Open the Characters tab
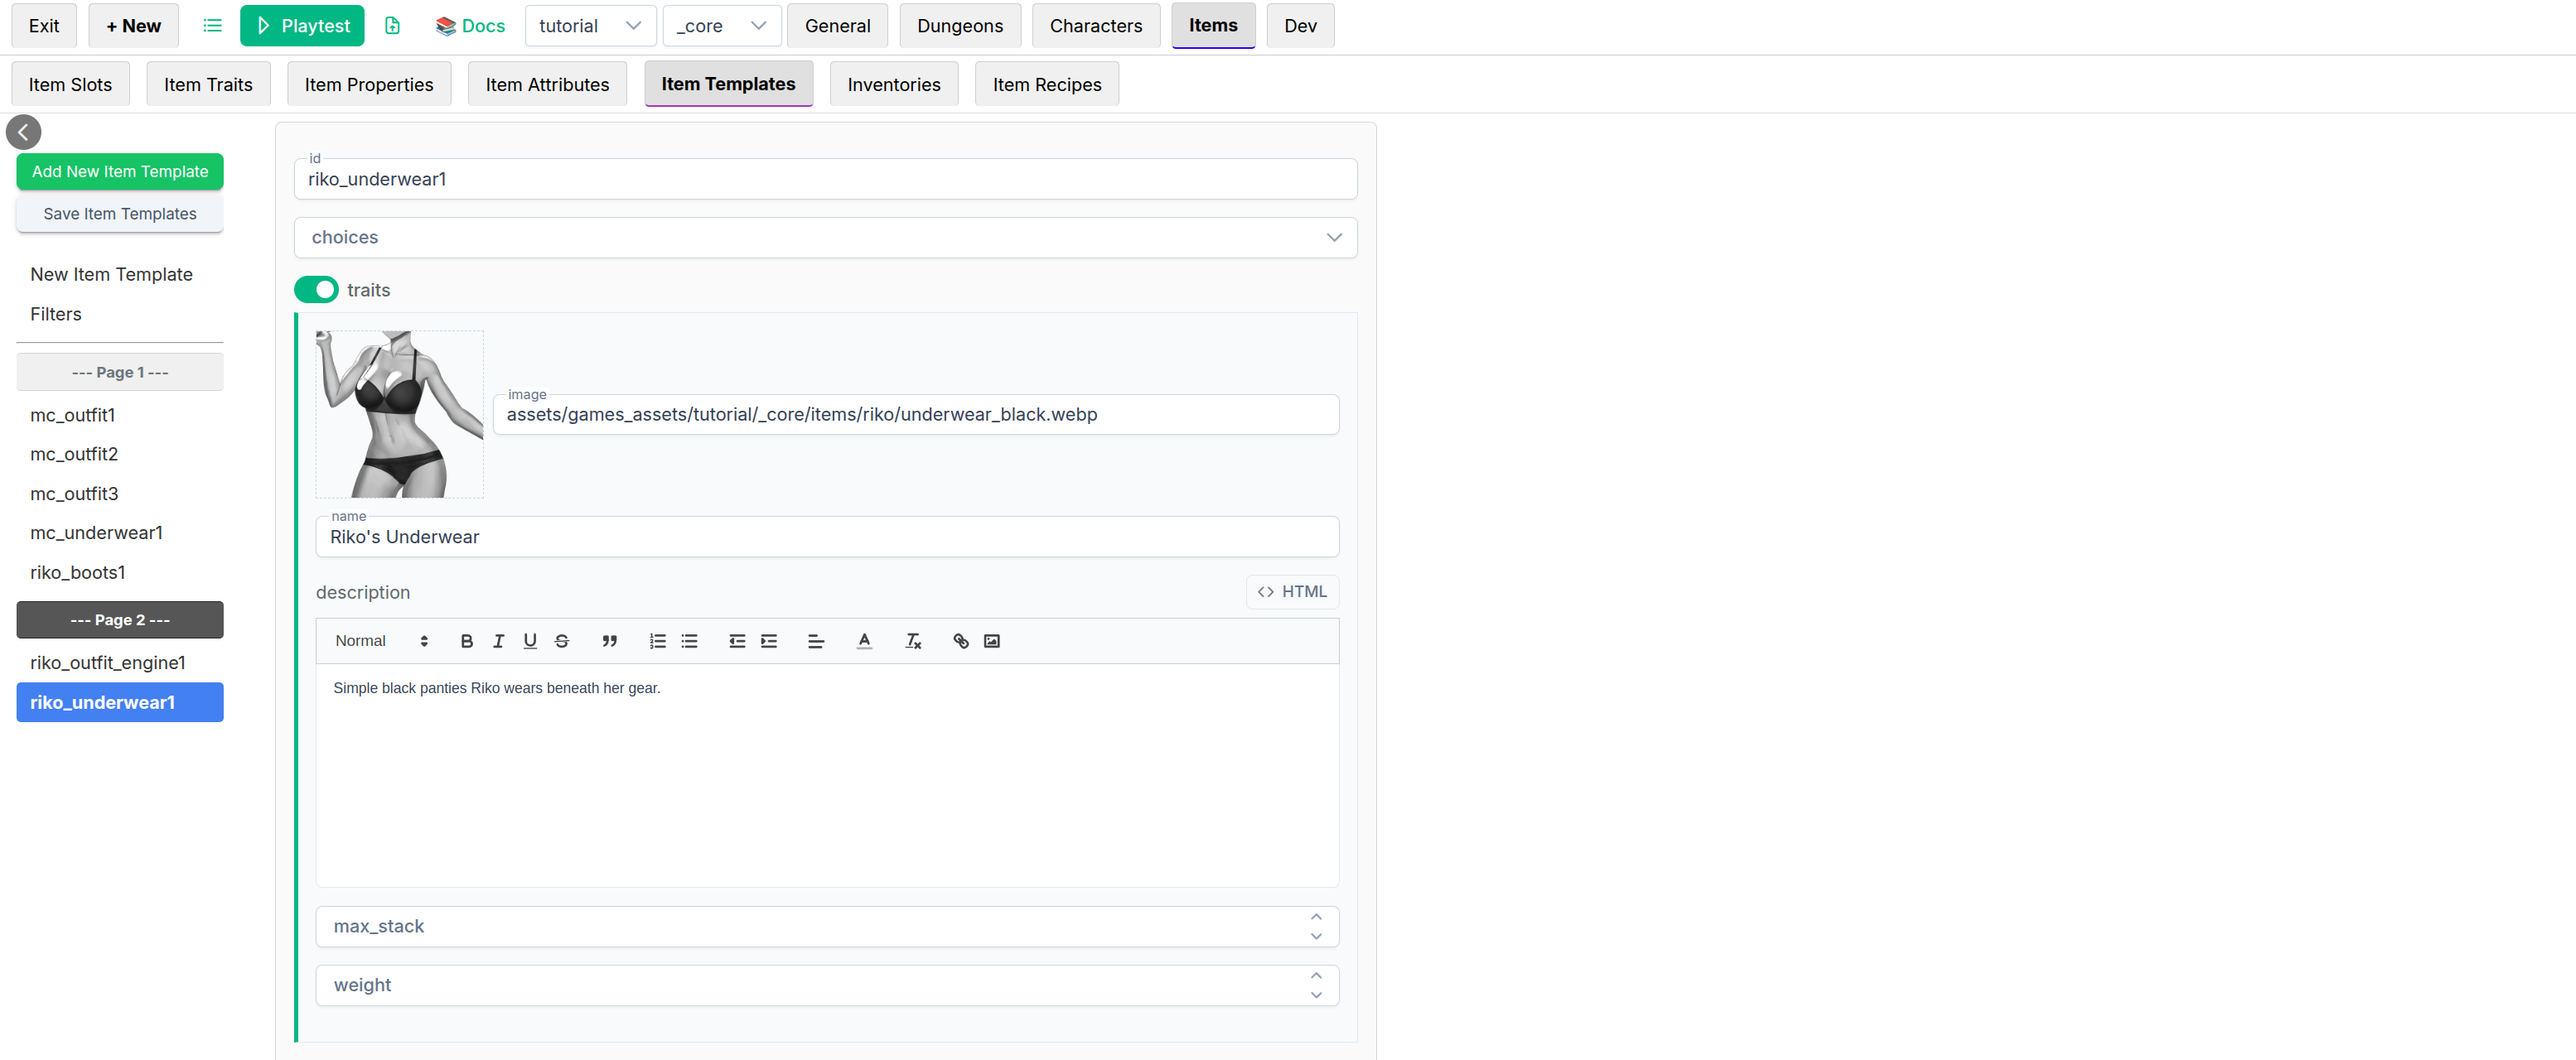 [1095, 26]
